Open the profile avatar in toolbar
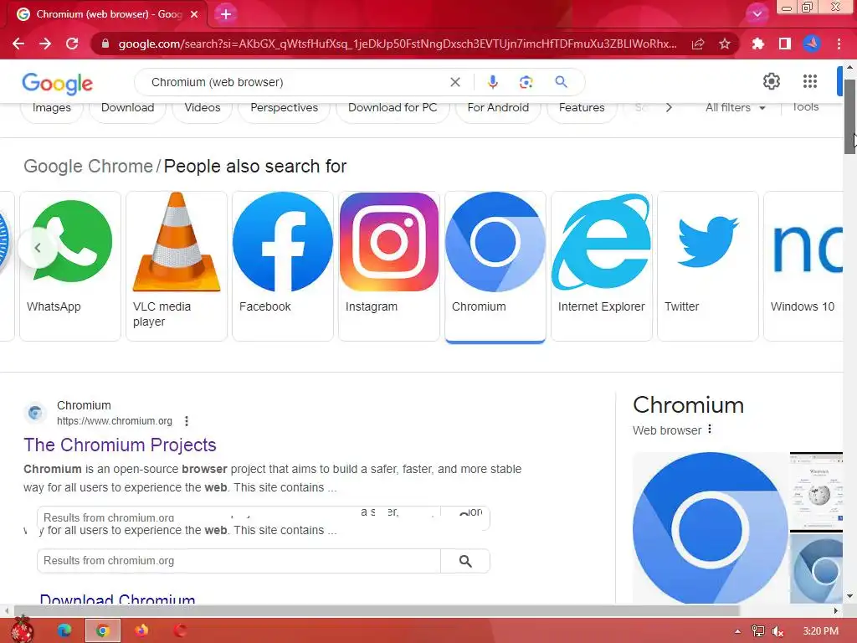The height and width of the screenshot is (643, 857). pyautogui.click(x=812, y=44)
